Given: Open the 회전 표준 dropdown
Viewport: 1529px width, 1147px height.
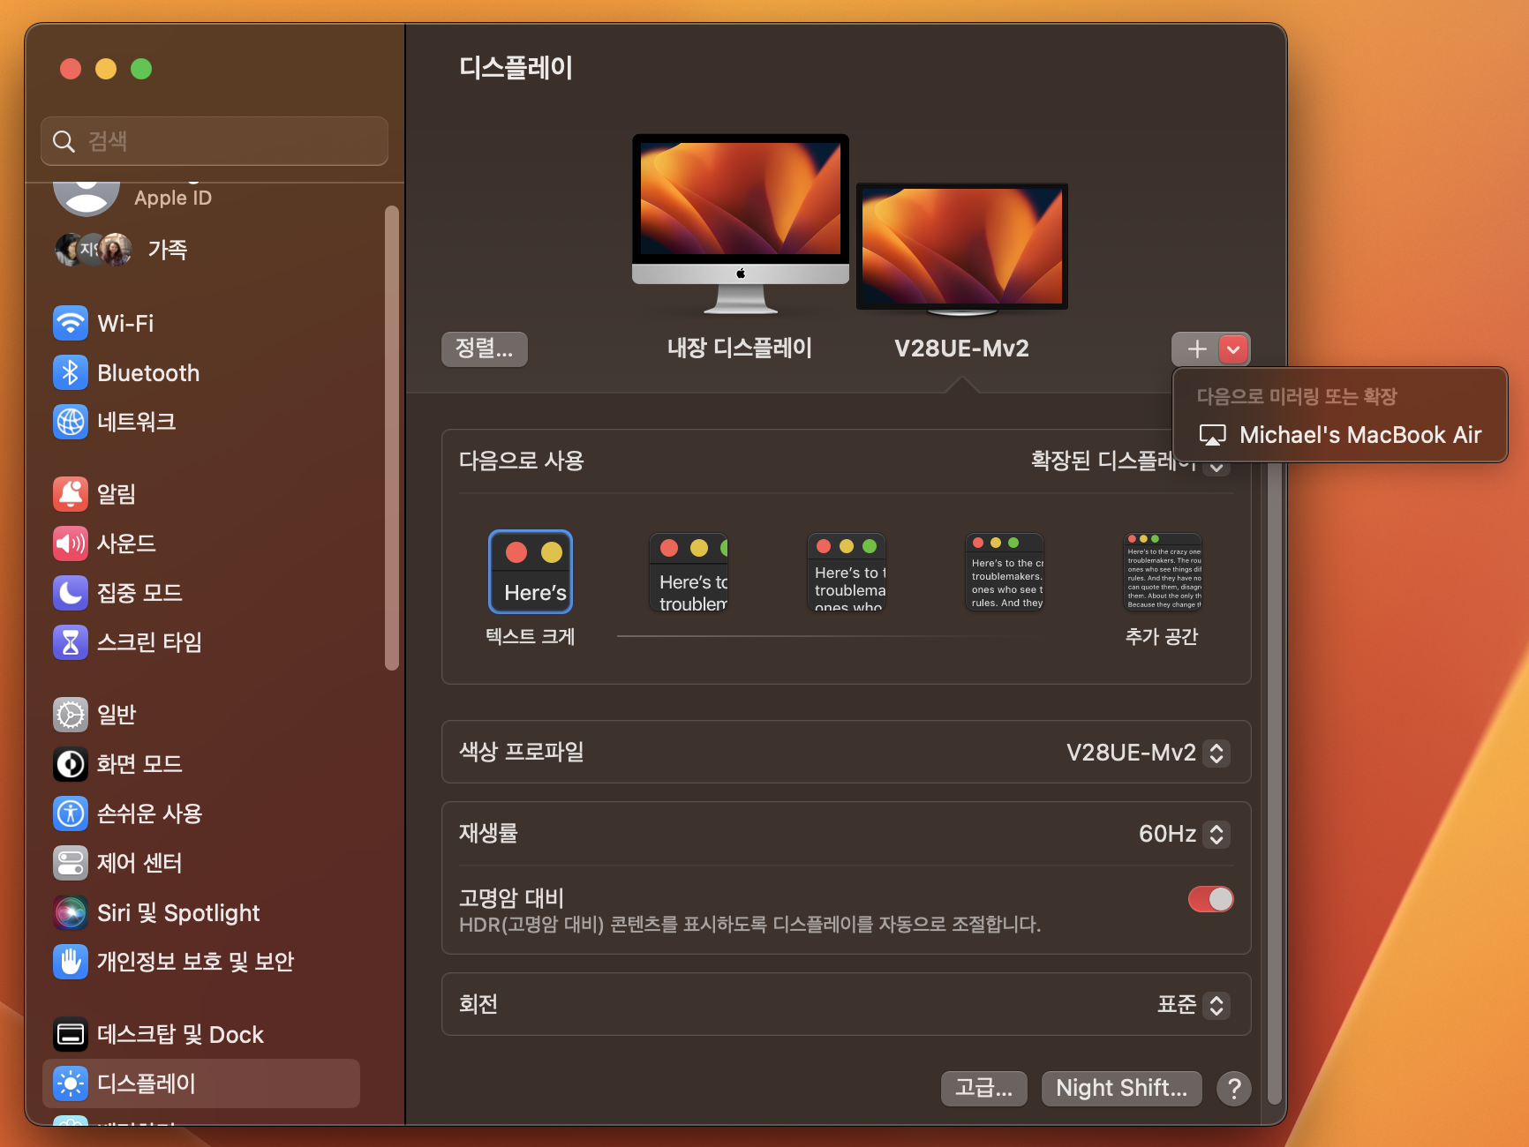Looking at the screenshot, I should pyautogui.click(x=1216, y=1004).
